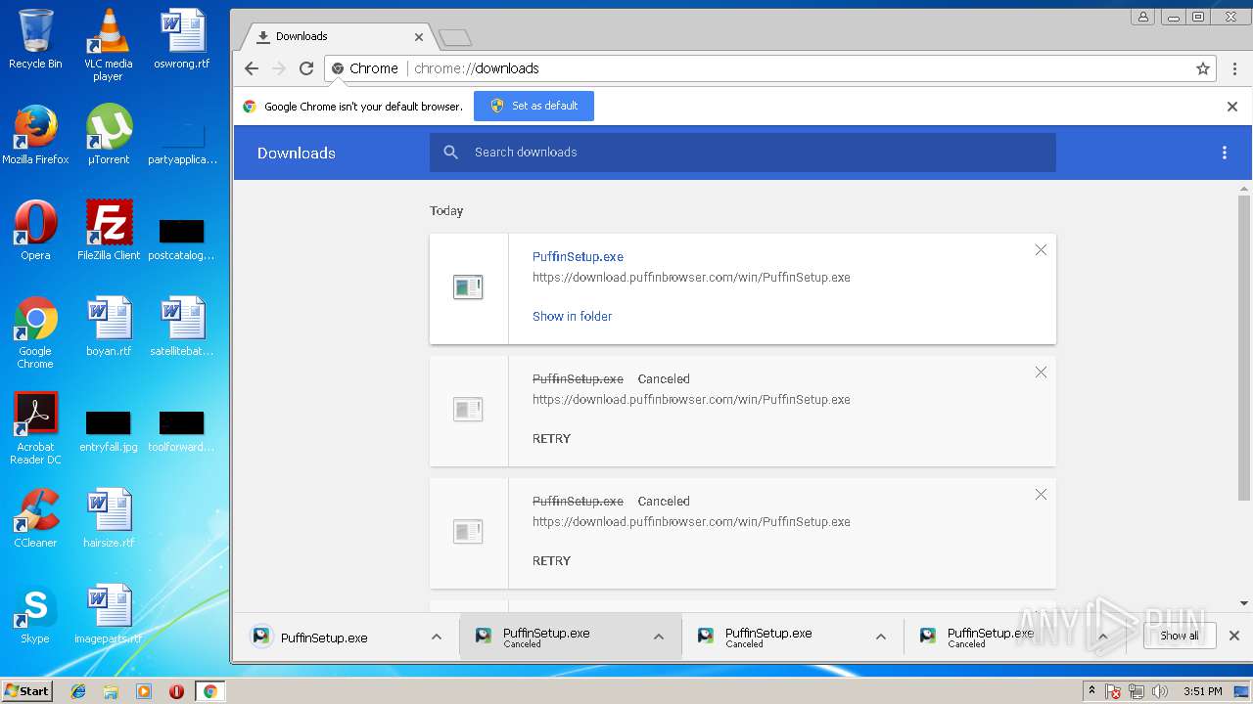
Task: Click the file icon of the first canceled download
Action: point(468,410)
